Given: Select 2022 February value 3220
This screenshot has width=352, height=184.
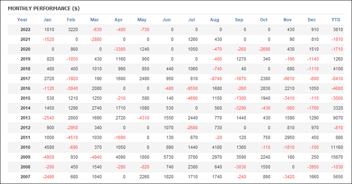Looking at the screenshot, I should point(73,30).
